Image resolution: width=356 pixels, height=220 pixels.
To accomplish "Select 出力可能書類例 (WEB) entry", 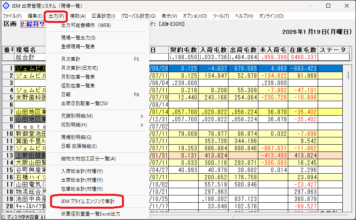I will tap(86, 25).
